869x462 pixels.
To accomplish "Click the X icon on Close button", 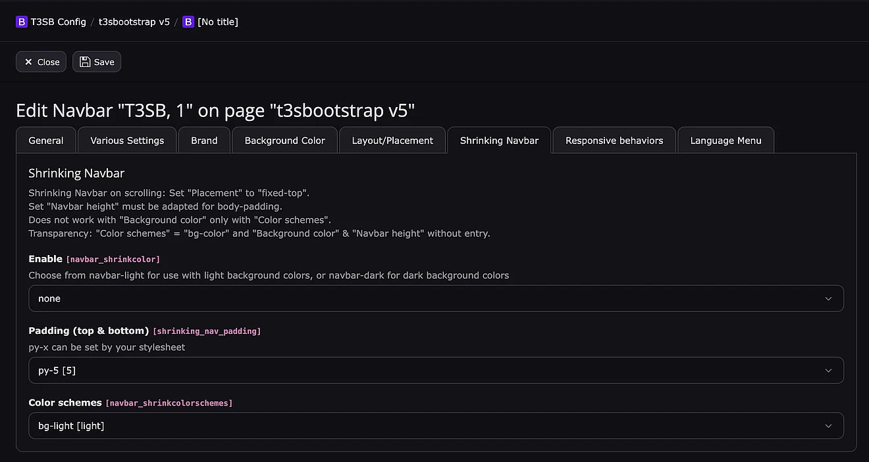I will [x=28, y=62].
